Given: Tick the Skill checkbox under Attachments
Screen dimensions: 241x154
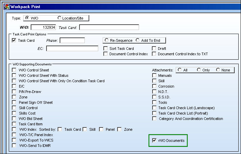Looking at the screenshot, I should tap(154, 81).
